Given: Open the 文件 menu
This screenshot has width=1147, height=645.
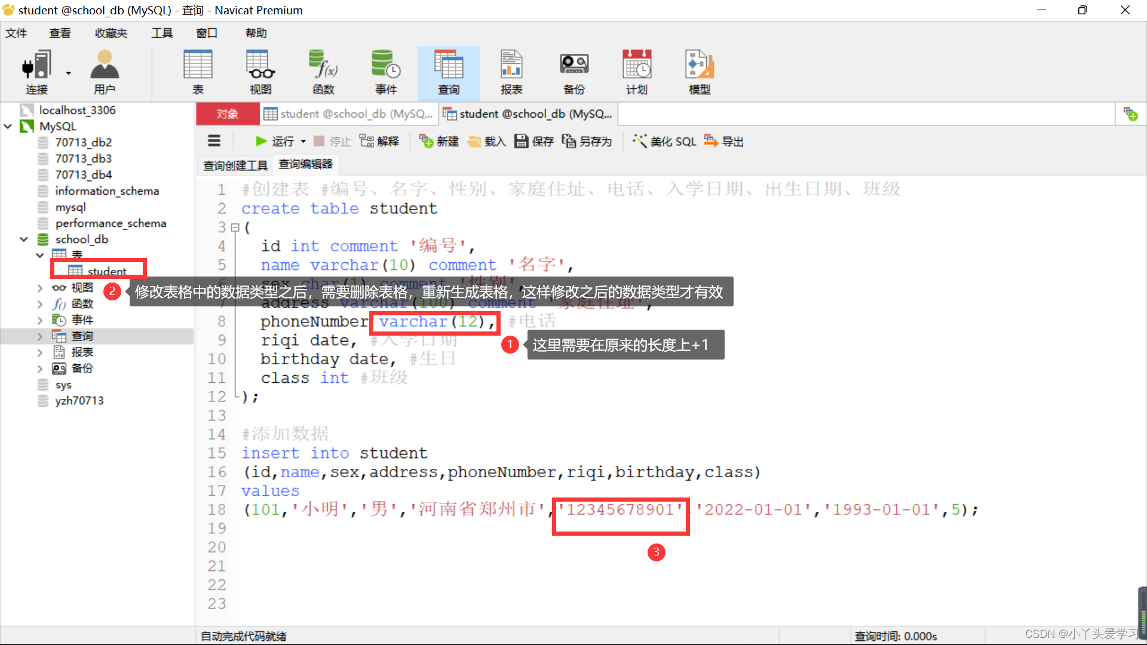Looking at the screenshot, I should (x=16, y=33).
